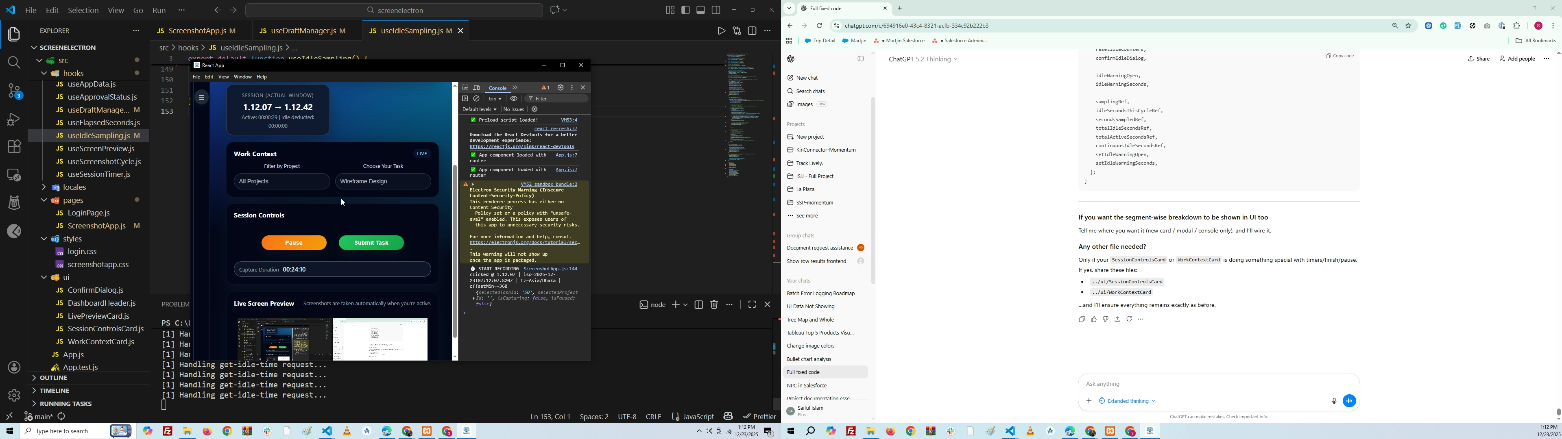Open Extensions view in VS Code
Image resolution: width=1562 pixels, height=439 pixels.
[14, 146]
